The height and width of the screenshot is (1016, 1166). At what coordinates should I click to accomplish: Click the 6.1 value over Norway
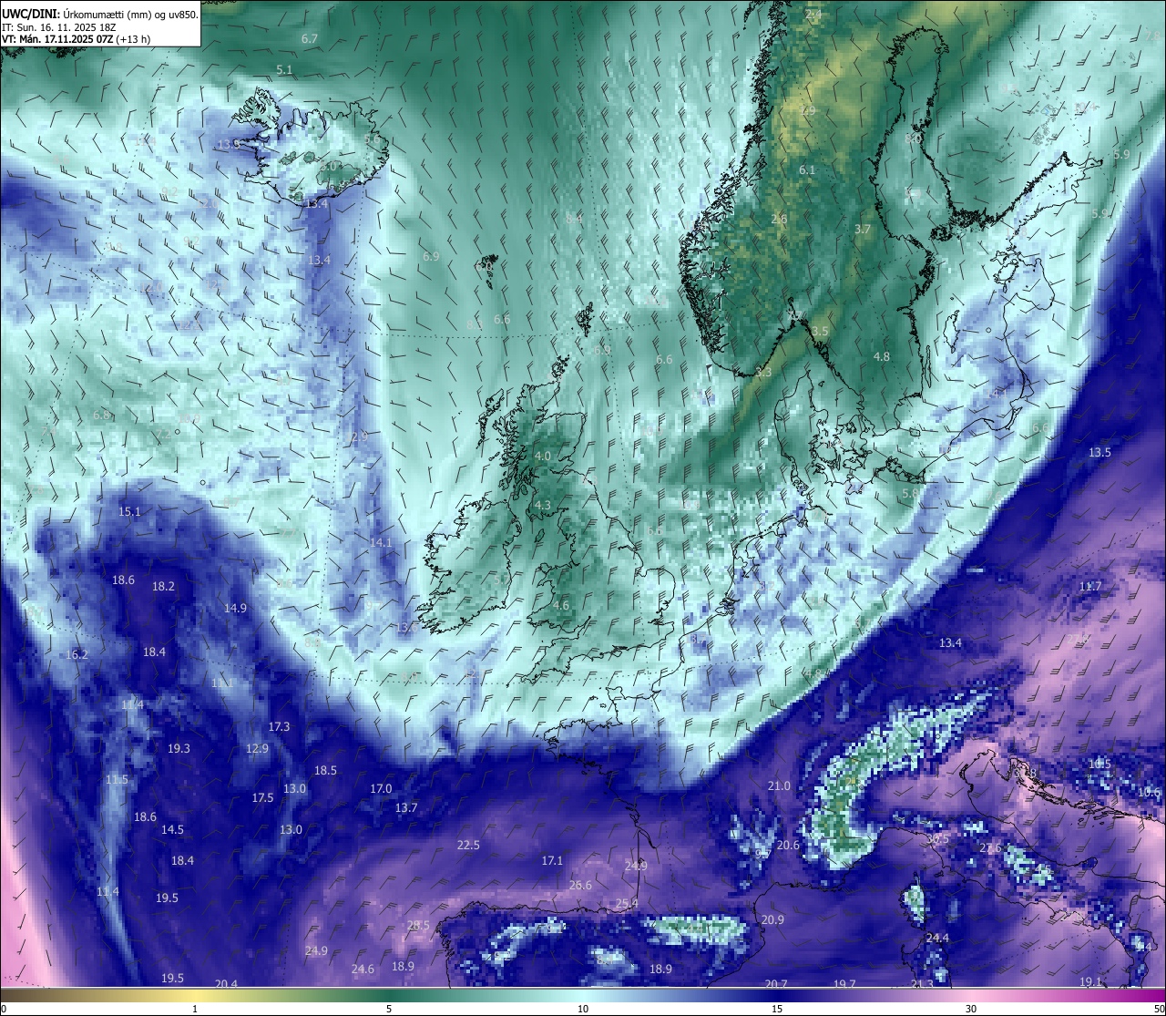(807, 171)
